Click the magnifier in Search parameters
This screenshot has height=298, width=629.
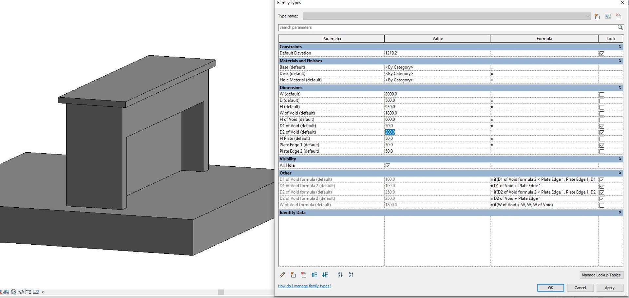[620, 28]
